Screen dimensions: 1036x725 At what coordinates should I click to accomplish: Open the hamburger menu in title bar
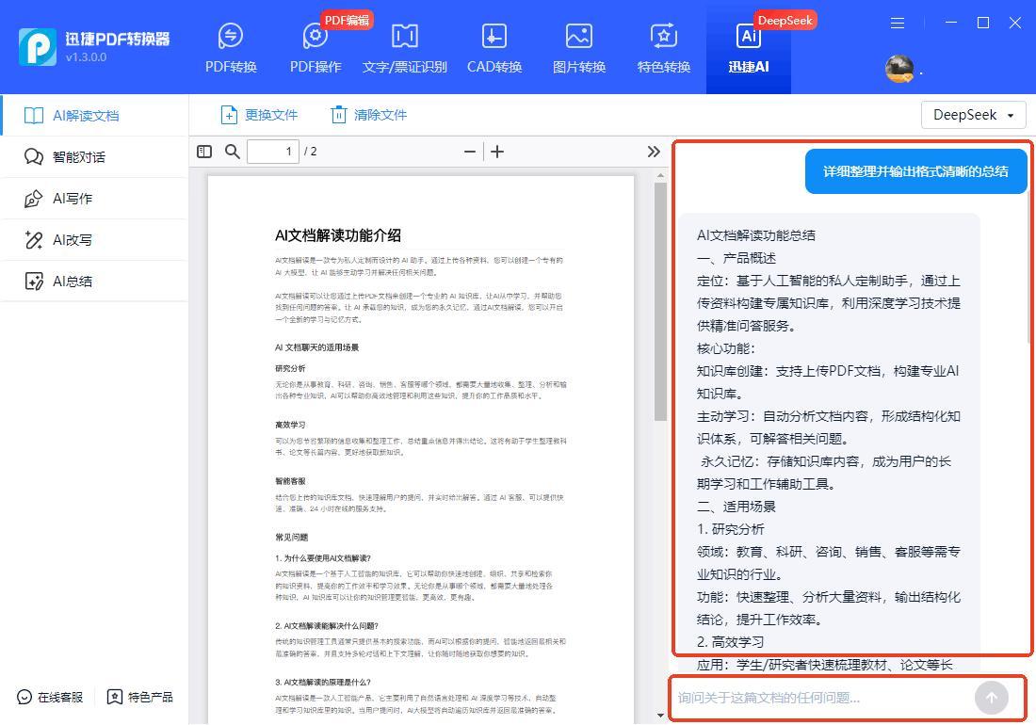click(x=898, y=23)
